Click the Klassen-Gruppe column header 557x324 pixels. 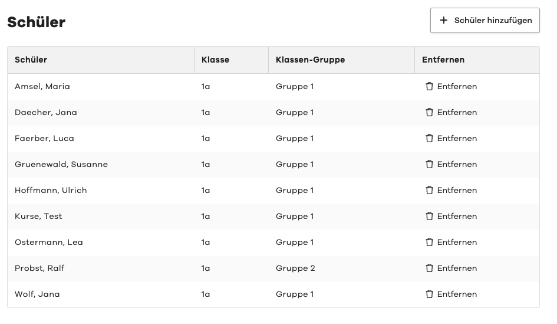coord(310,60)
